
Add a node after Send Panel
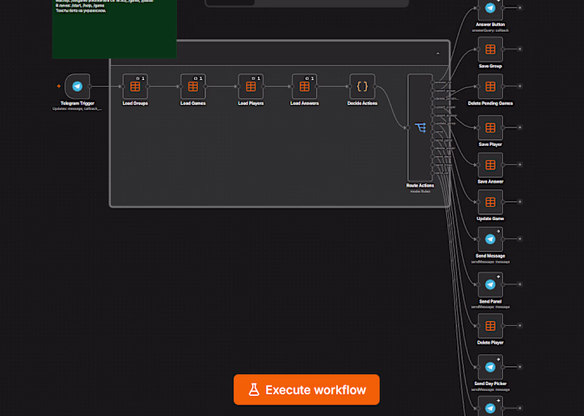tap(520, 284)
